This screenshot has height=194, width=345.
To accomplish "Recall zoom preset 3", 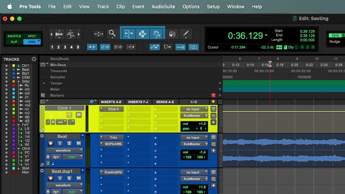I will 65,47.
